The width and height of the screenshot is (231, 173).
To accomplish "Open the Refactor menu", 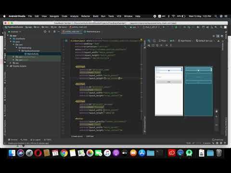I will pyautogui.click(x=86, y=16).
